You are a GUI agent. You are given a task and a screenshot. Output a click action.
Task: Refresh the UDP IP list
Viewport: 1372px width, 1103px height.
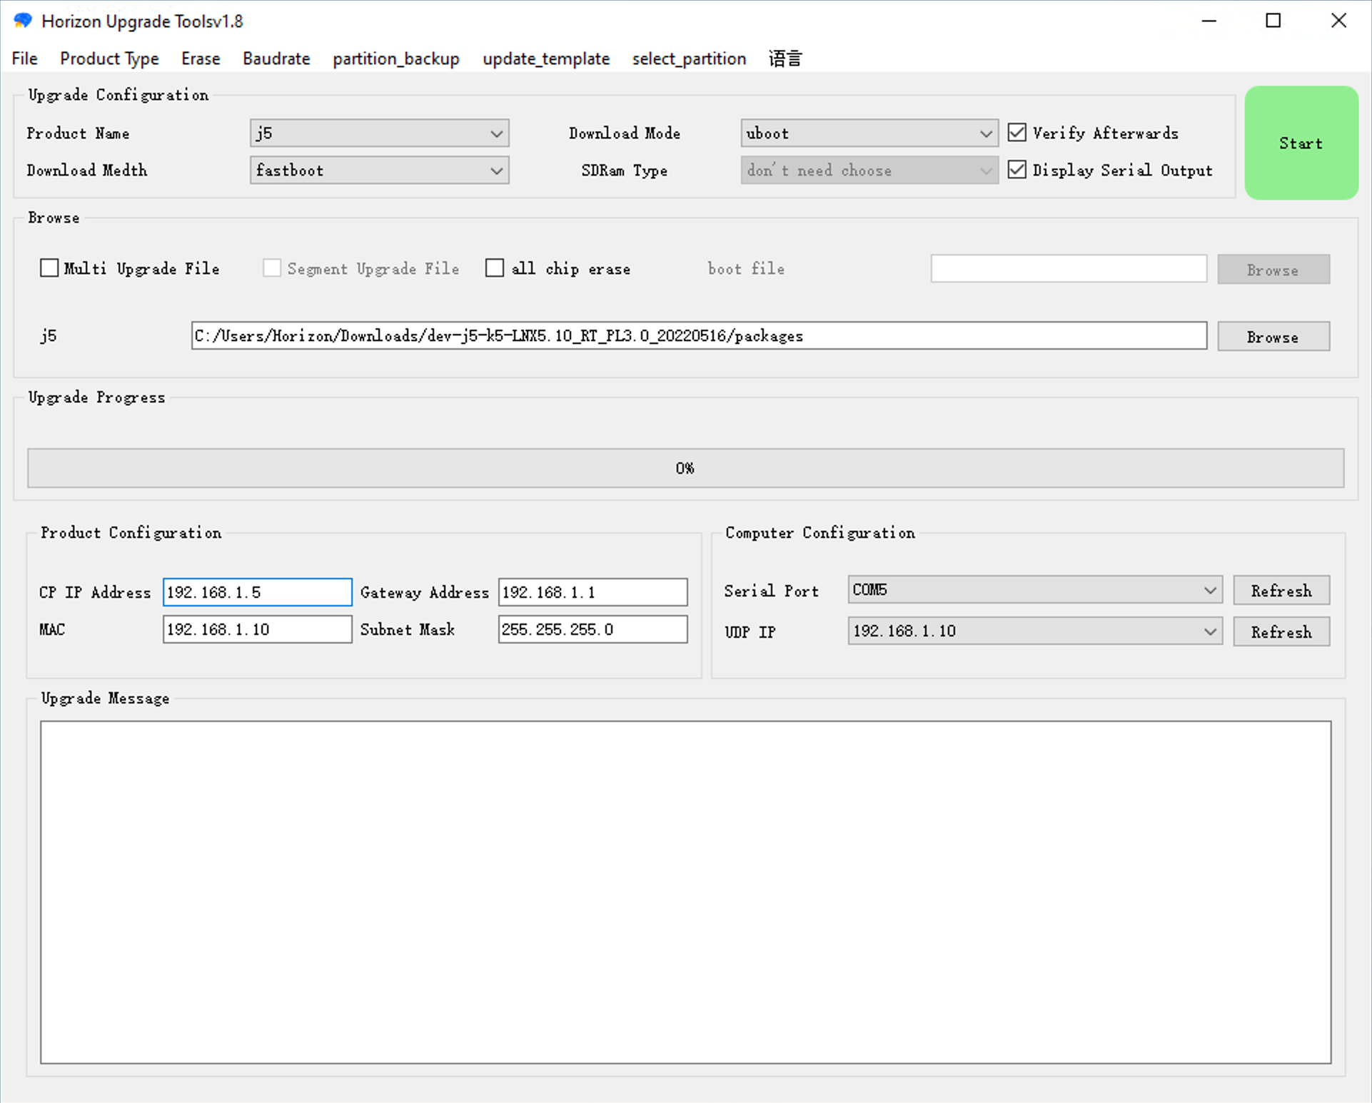click(1281, 632)
